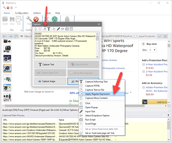The height and width of the screenshot is (143, 172).
Task: Check the 2-Year Accident Protection checkbox
Action: pos(143,71)
